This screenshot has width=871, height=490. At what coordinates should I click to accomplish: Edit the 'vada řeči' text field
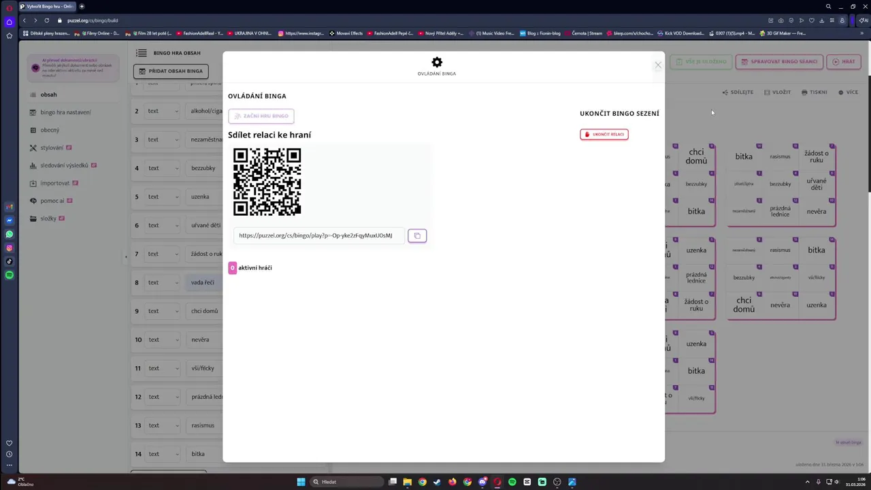point(204,282)
